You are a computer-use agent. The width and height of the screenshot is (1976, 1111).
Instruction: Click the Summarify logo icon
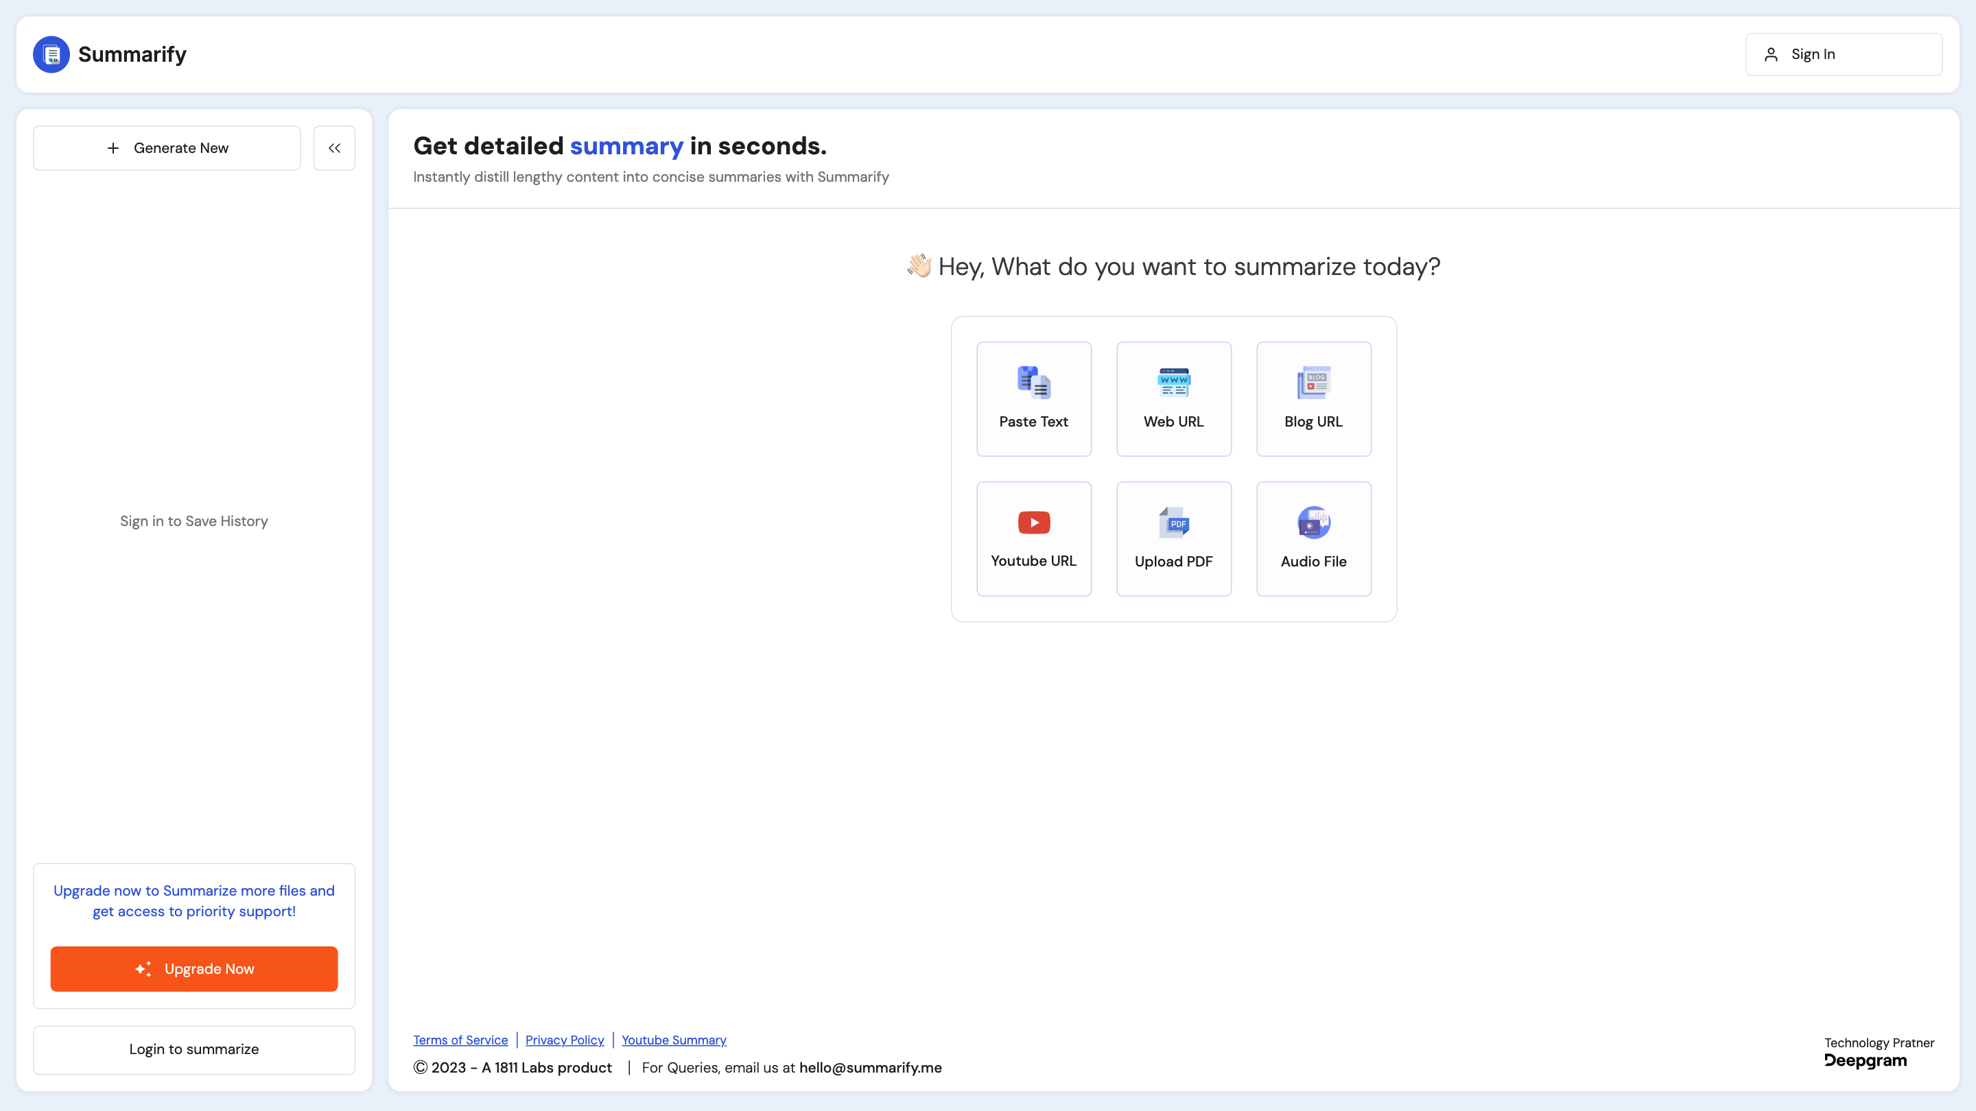click(x=51, y=54)
